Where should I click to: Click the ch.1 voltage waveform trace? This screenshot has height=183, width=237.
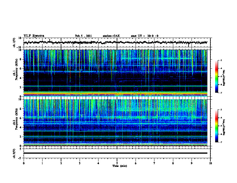click(115, 42)
